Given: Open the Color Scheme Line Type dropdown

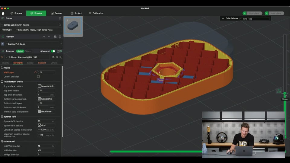Looking at the screenshot, I should [254, 19].
